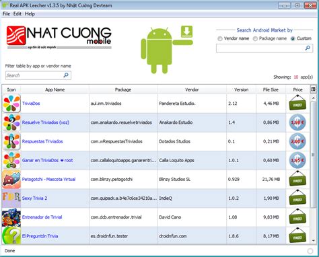Open the column chooser button beside Price
The image size is (319, 257).
pyautogui.click(x=313, y=89)
